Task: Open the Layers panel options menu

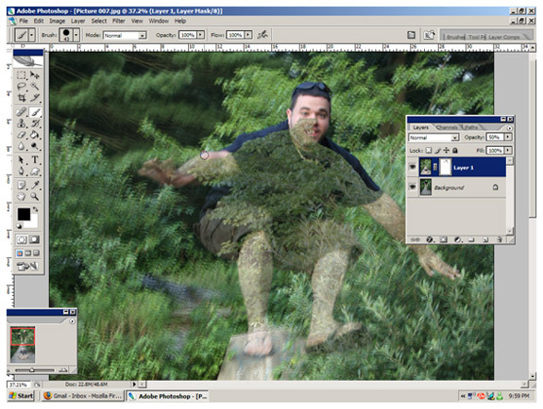Action: (x=509, y=128)
